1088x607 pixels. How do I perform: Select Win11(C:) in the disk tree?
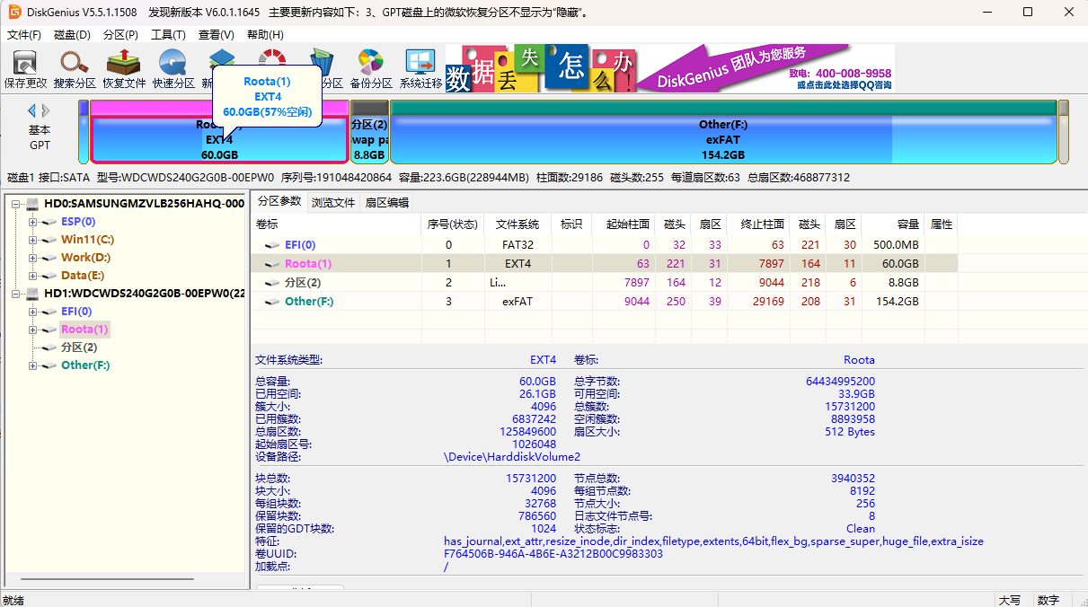(x=87, y=240)
